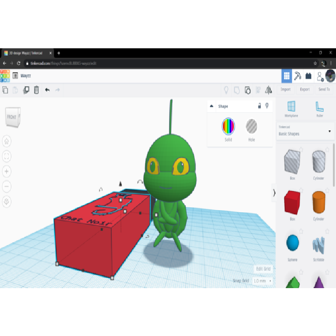Collapse the Shape inspector panel

click(211, 106)
